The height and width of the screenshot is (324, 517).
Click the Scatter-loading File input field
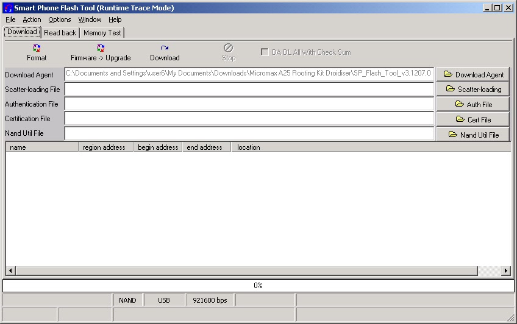coord(249,89)
